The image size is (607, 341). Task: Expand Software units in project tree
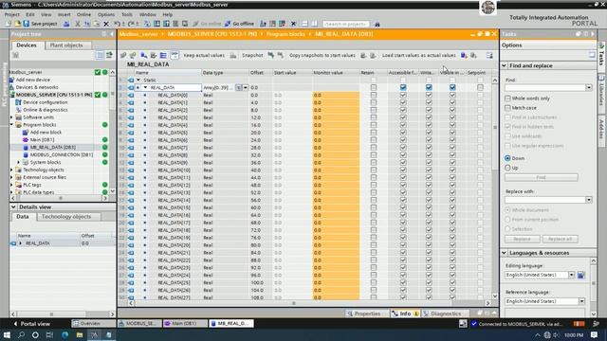point(11,117)
